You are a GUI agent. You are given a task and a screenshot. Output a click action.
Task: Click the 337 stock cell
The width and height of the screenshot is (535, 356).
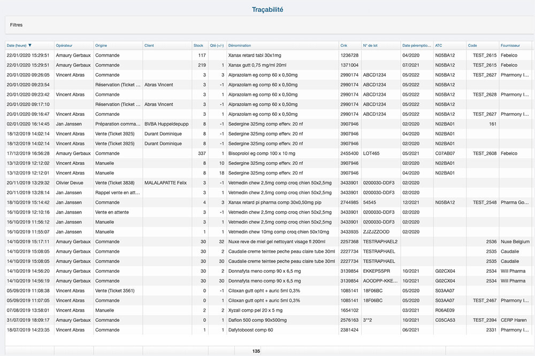pyautogui.click(x=202, y=154)
